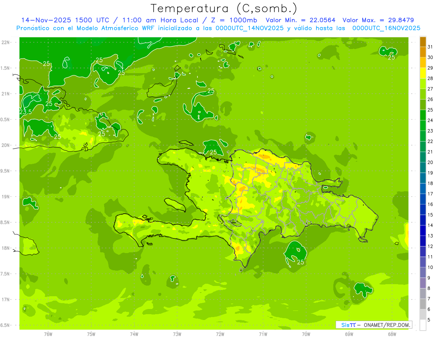440x339 pixels.
Task: Click the 22N latitude axis label
Action: 5,42
